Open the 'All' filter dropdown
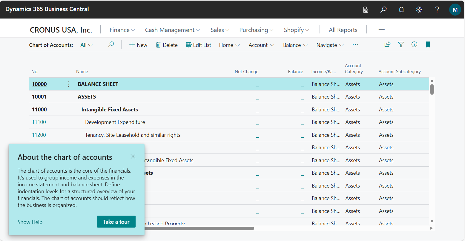 86,44
